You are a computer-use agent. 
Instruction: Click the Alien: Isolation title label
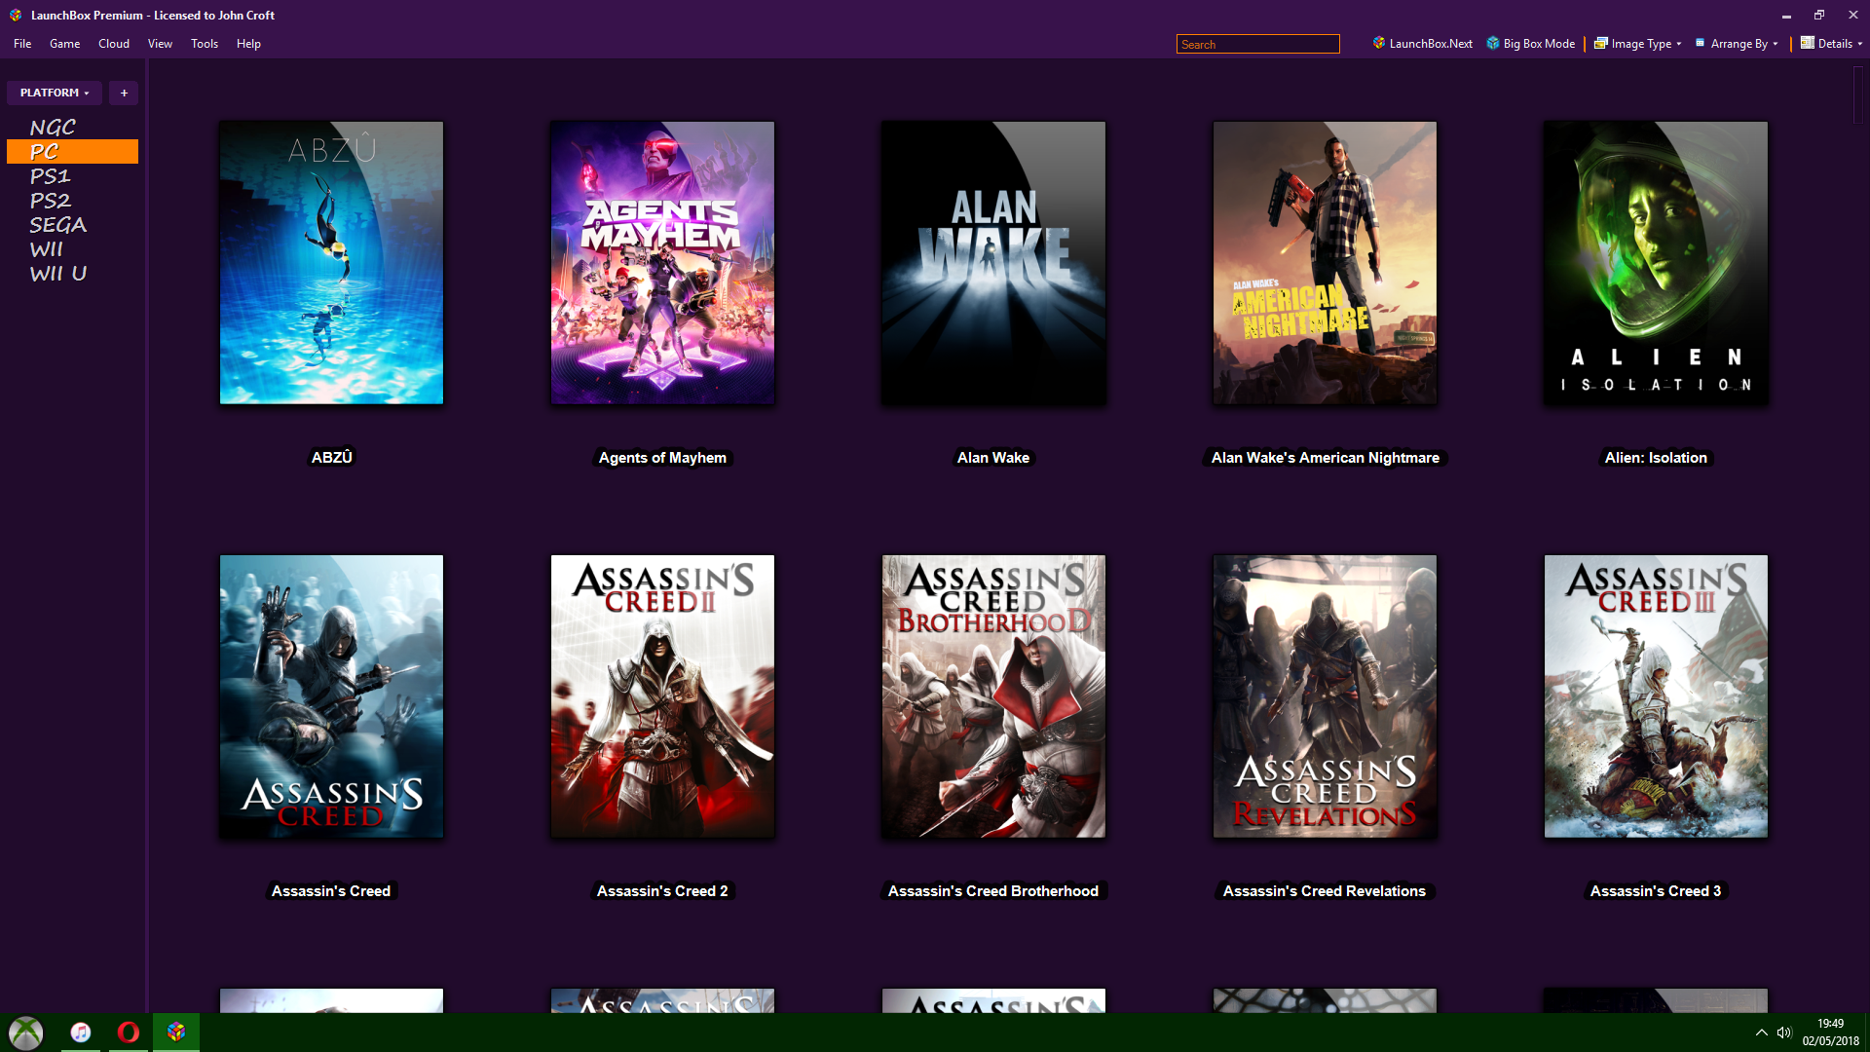(1656, 458)
